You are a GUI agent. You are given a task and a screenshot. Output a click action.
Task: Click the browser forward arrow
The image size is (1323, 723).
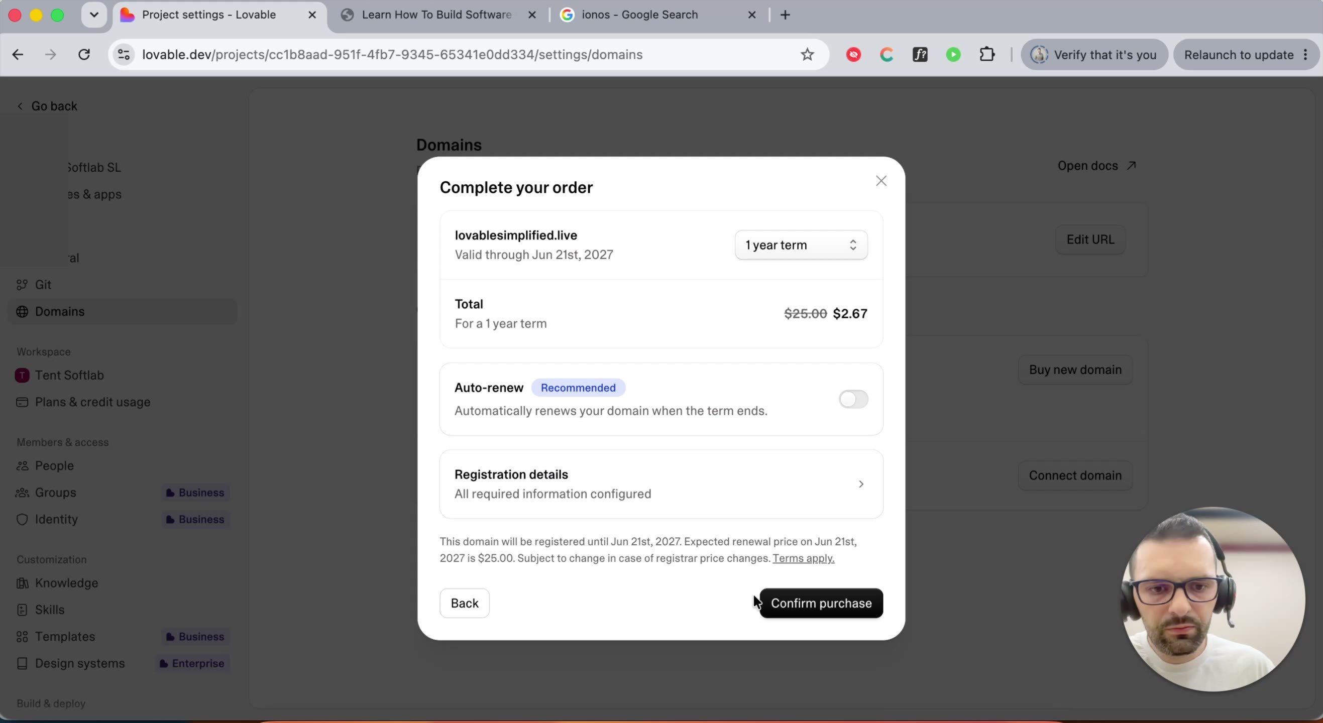(50, 54)
